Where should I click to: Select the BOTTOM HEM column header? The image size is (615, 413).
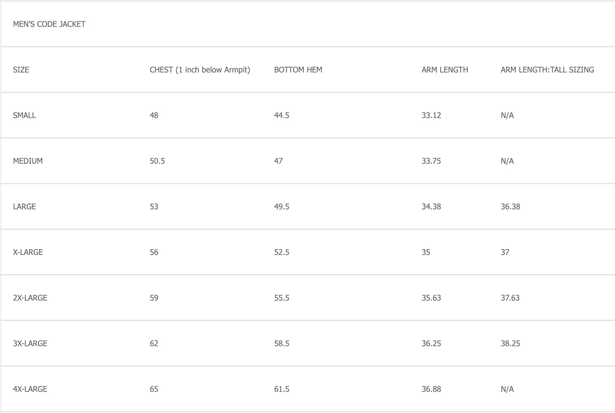(x=298, y=70)
